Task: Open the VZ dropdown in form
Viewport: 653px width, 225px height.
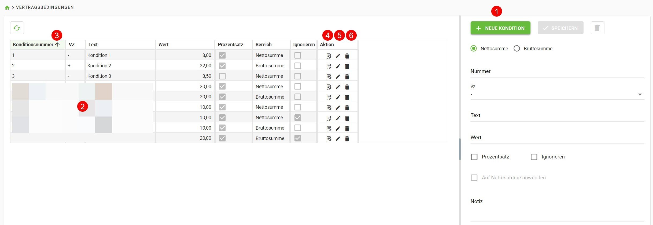Action: [x=557, y=94]
